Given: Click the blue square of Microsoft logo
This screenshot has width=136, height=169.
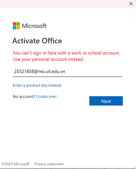Looking at the screenshot, I should tap(15, 28).
